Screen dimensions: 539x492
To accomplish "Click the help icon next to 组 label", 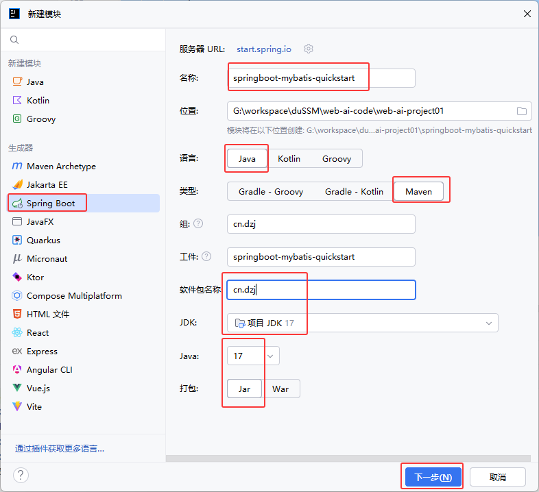I will 198,223.
